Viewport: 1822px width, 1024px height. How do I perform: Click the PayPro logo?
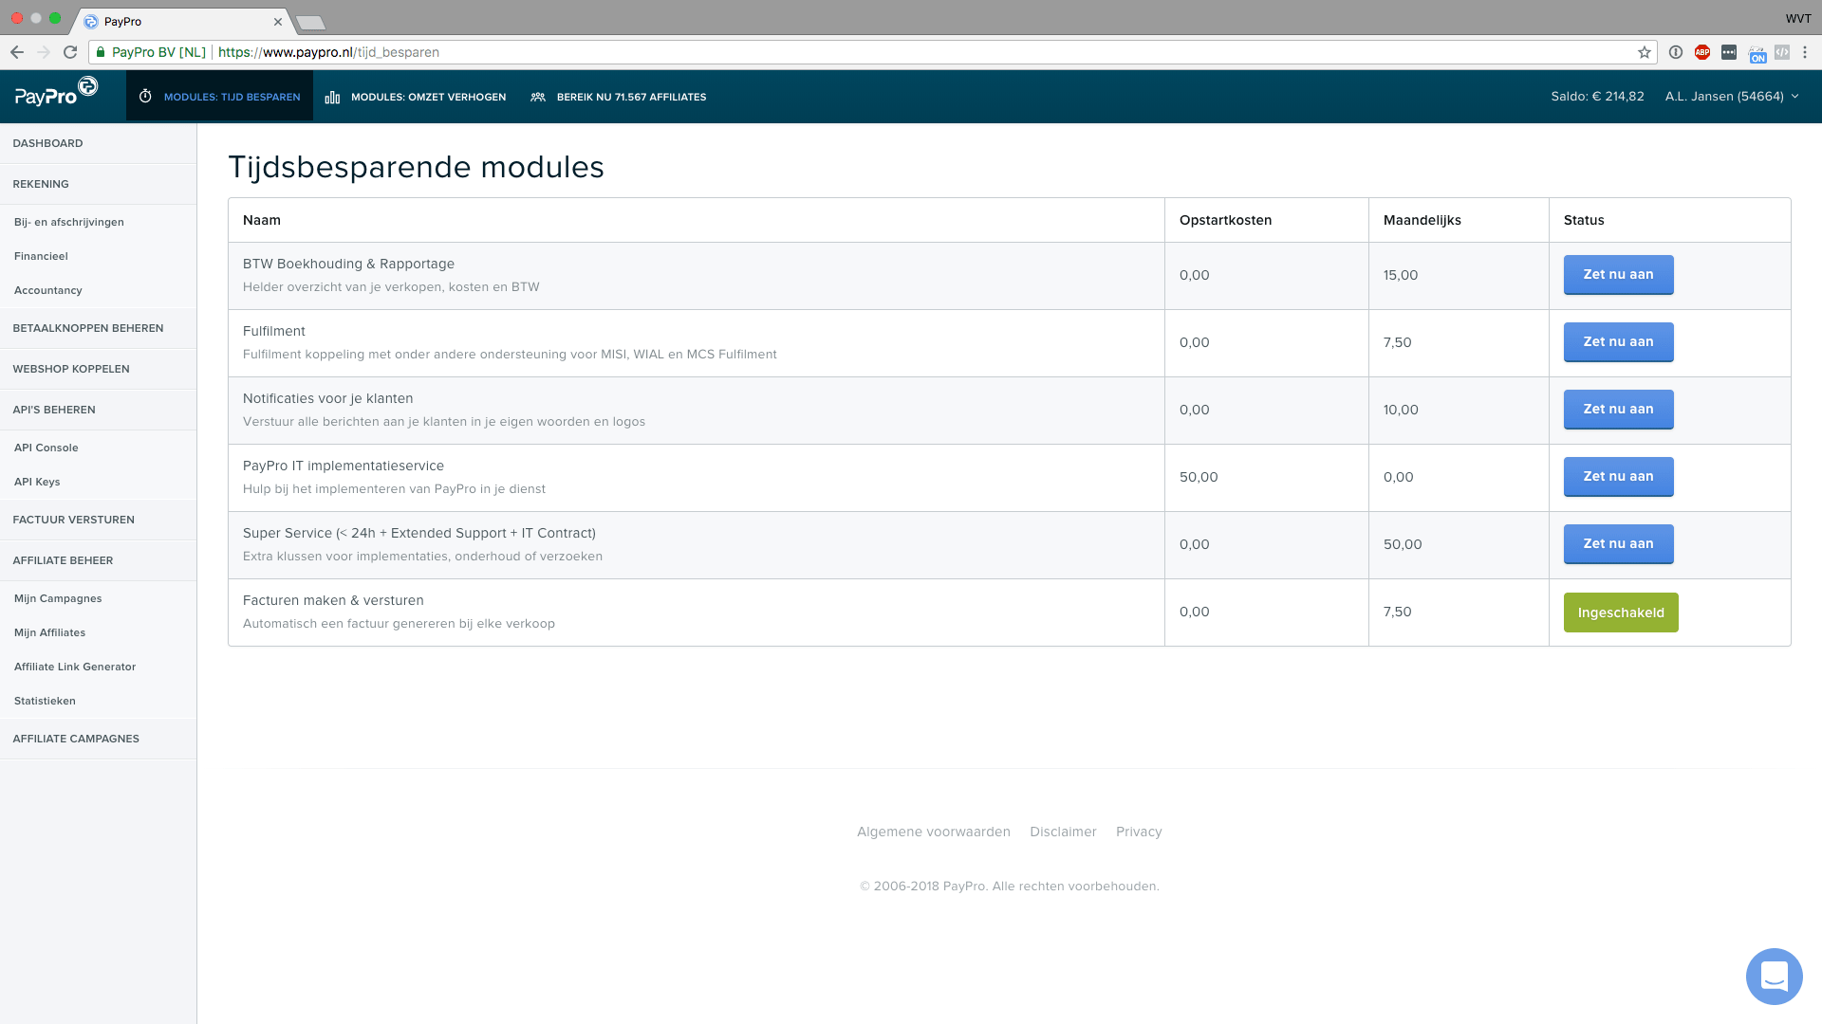pyautogui.click(x=56, y=92)
